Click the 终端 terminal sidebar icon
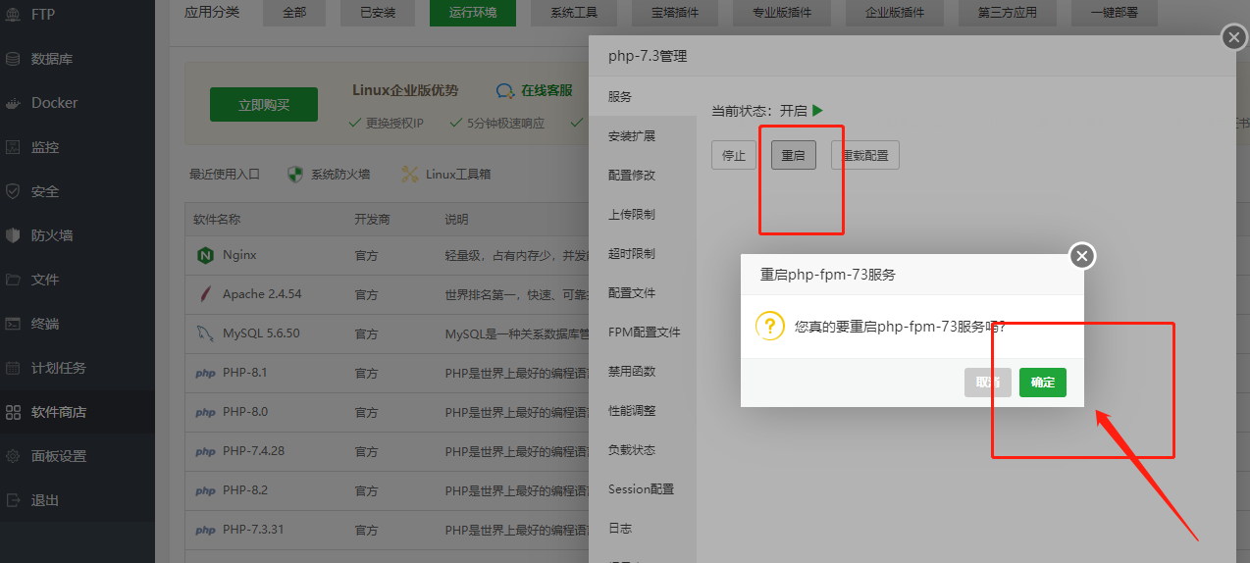Screen dimensions: 1250x563 click(x=13, y=324)
